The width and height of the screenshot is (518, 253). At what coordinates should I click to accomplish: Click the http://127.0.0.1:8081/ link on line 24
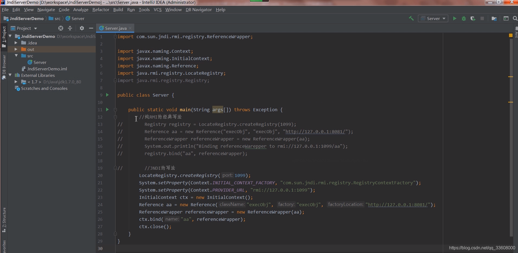pyautogui.click(x=398, y=205)
